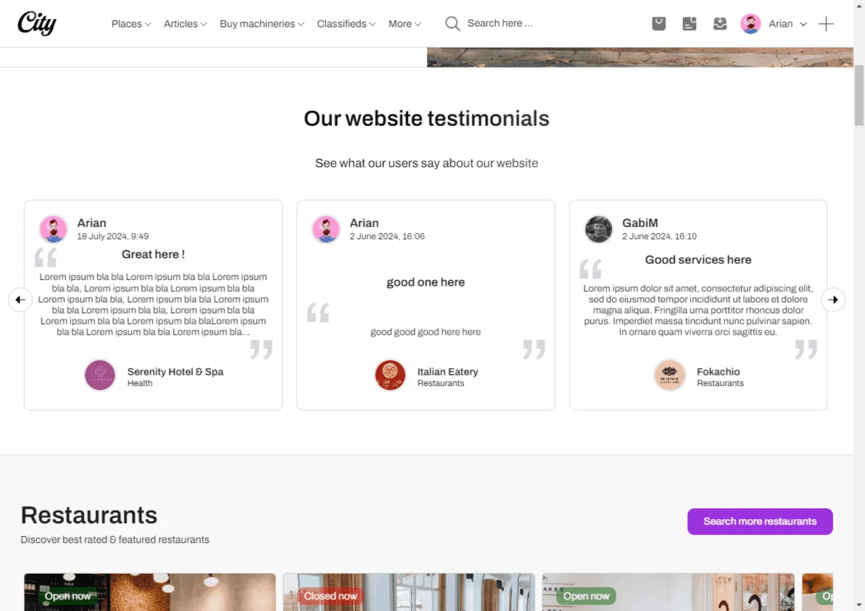
Task: Go to next testimonial arrow
Action: 833,299
